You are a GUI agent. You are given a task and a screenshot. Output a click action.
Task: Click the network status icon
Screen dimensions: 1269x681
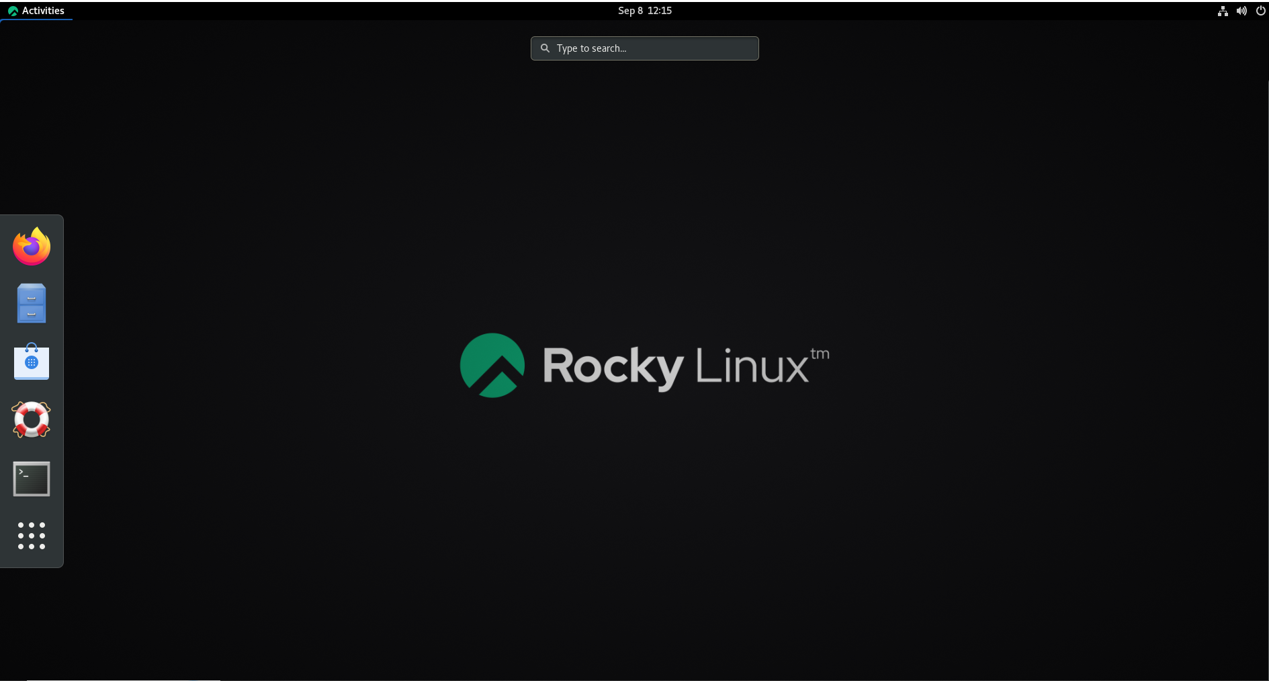pos(1223,11)
